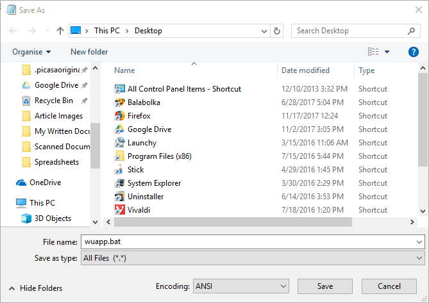
Task: Click Hide Folders toggle
Action: pyautogui.click(x=35, y=288)
